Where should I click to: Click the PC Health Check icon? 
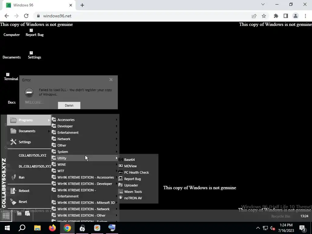tap(121, 172)
